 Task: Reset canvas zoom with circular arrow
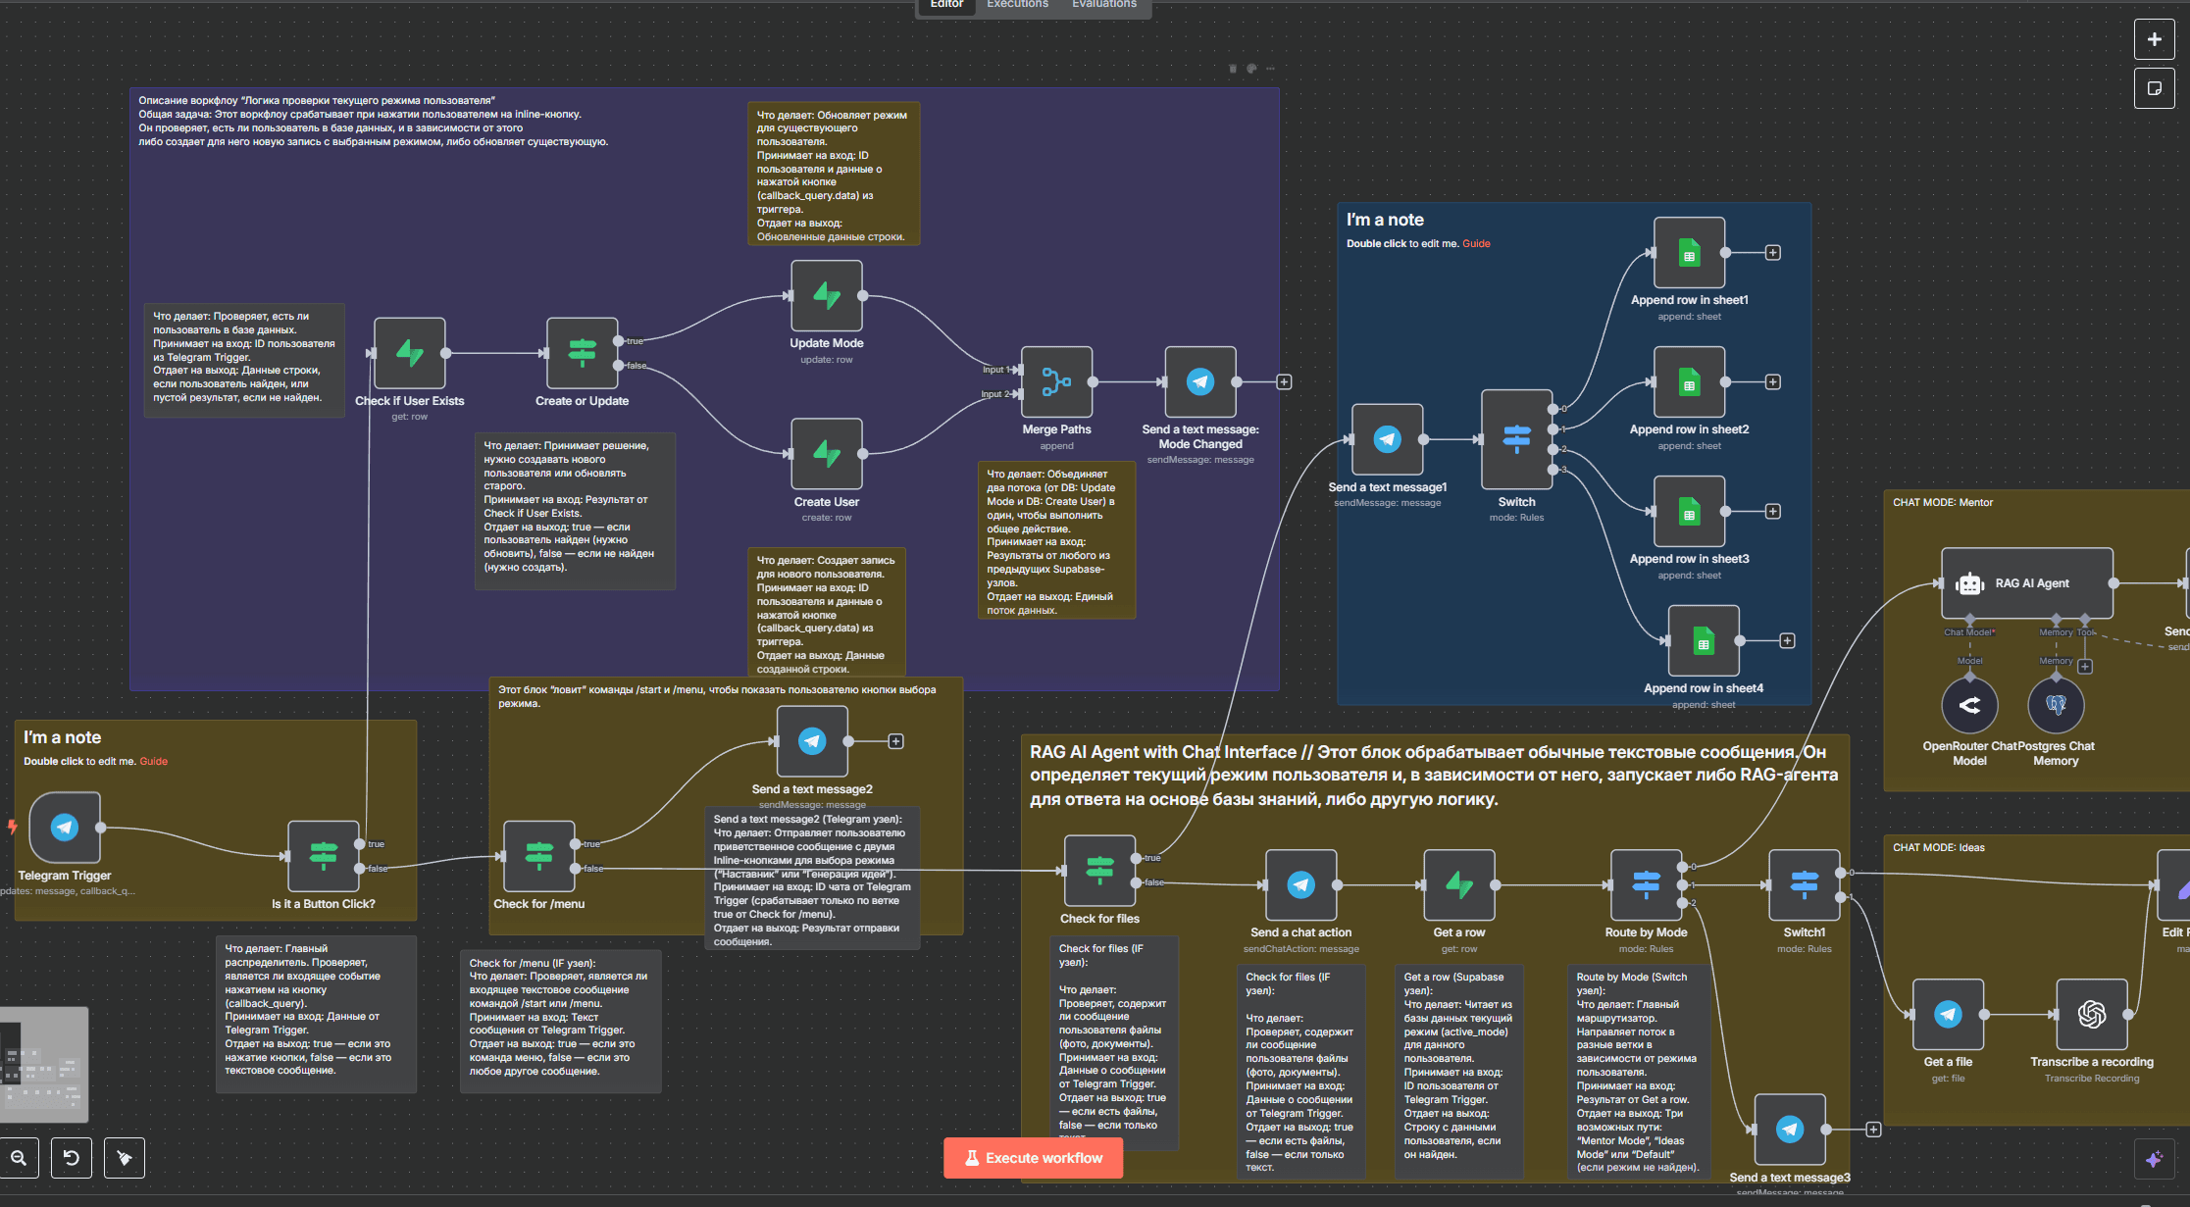[72, 1158]
